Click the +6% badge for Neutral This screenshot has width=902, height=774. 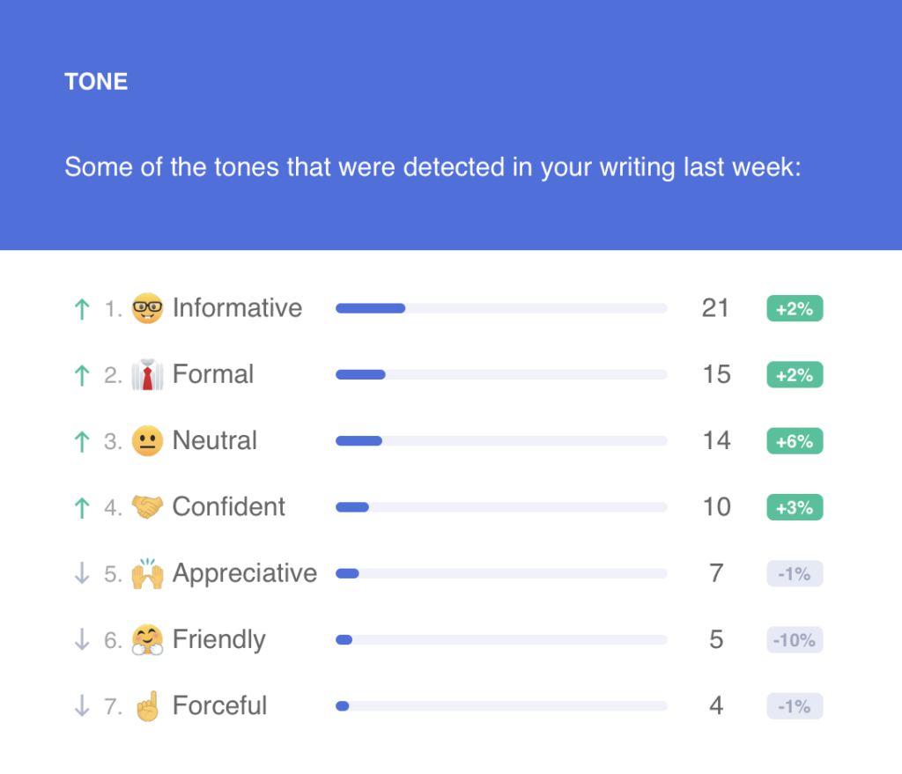[795, 441]
